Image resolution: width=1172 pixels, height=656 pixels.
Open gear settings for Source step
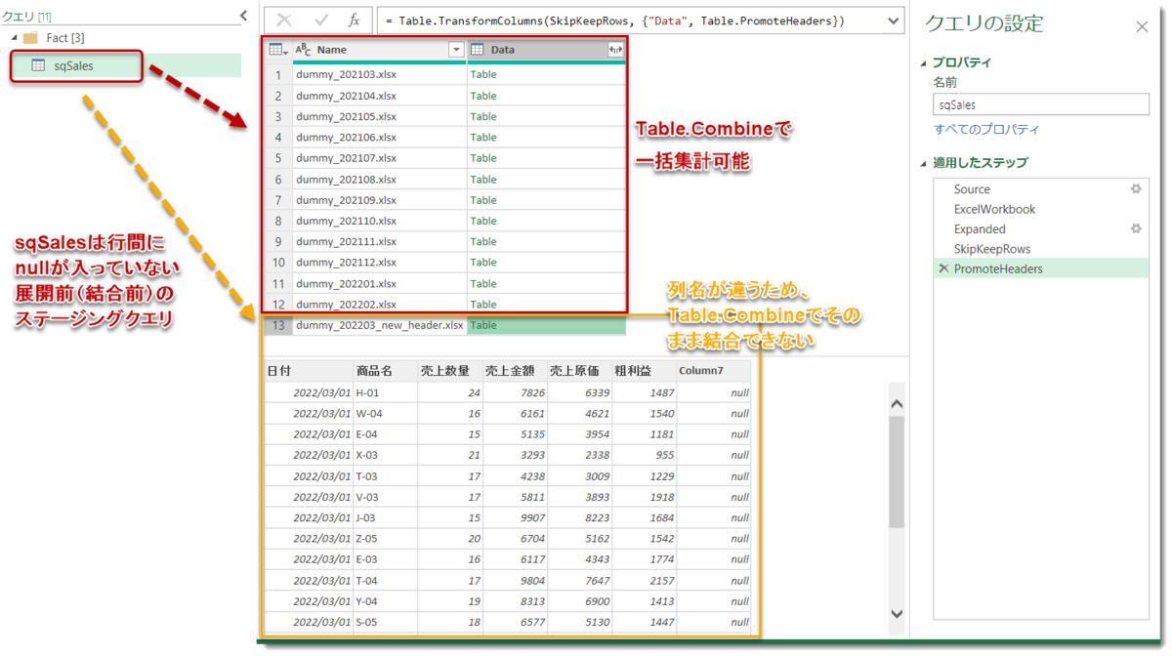pos(1136,188)
